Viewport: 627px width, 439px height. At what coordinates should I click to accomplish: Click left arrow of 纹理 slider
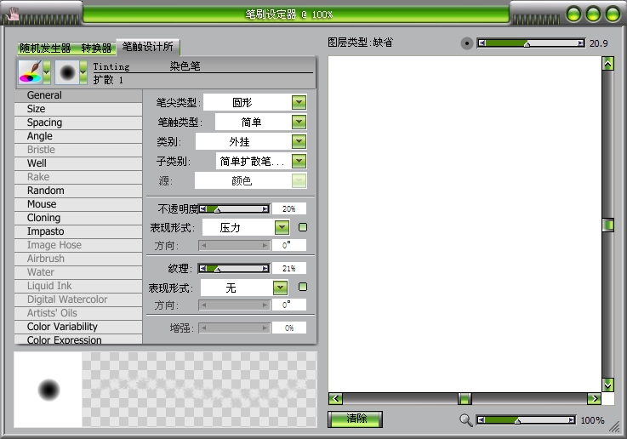[x=202, y=268]
